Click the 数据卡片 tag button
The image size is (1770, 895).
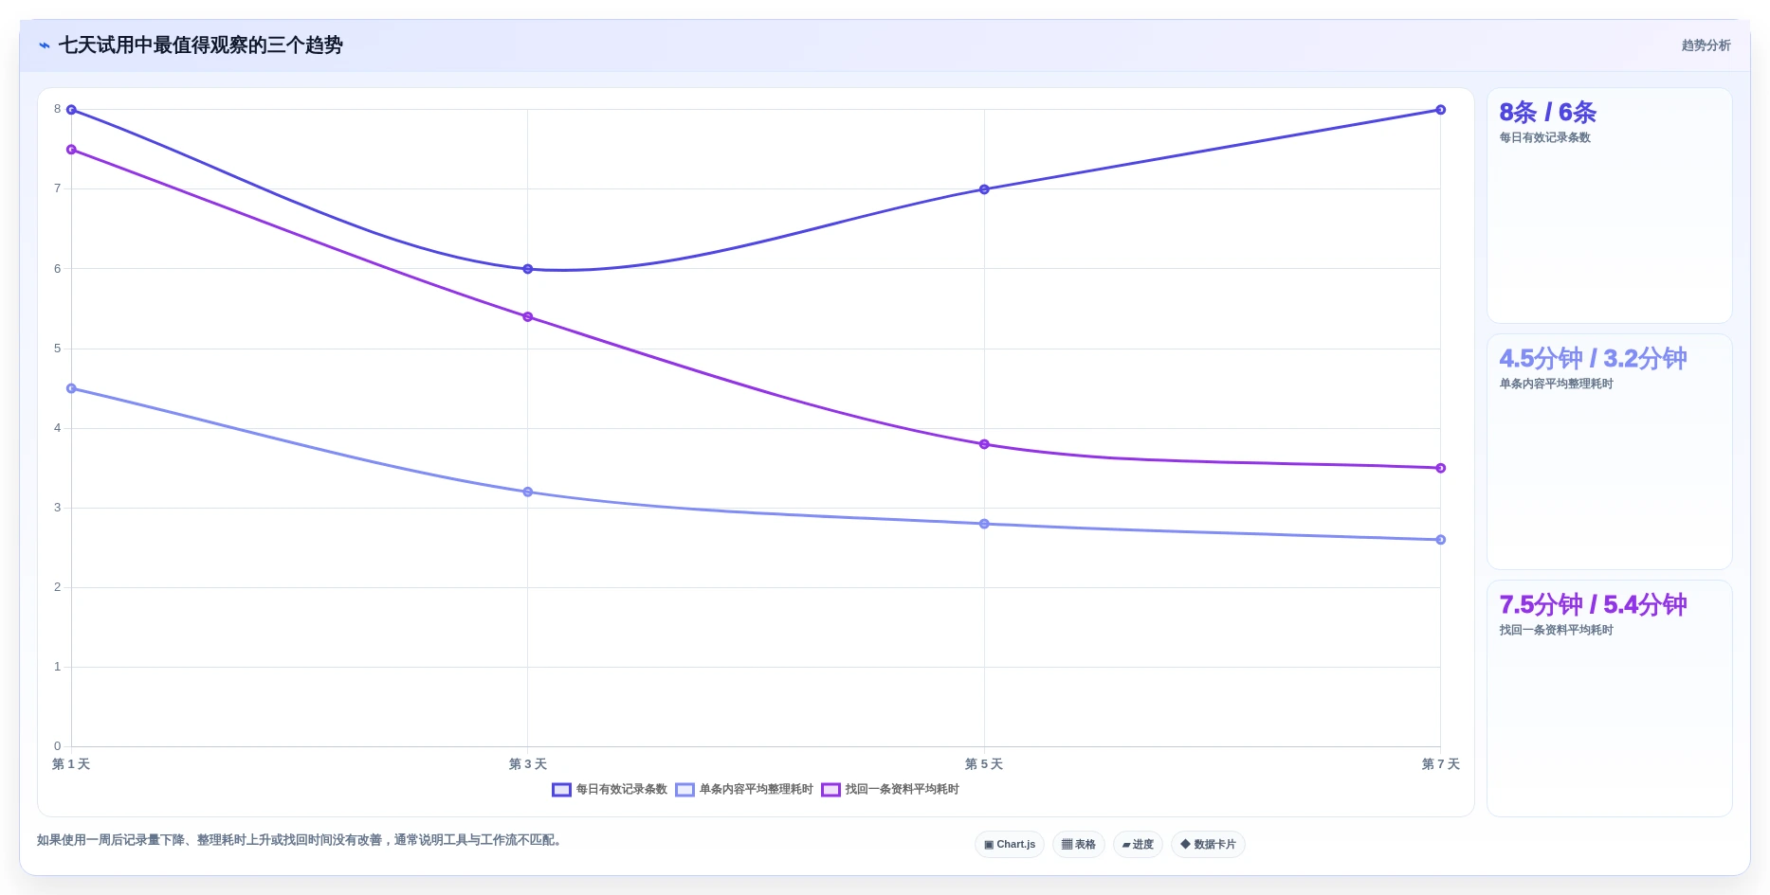click(x=1208, y=845)
